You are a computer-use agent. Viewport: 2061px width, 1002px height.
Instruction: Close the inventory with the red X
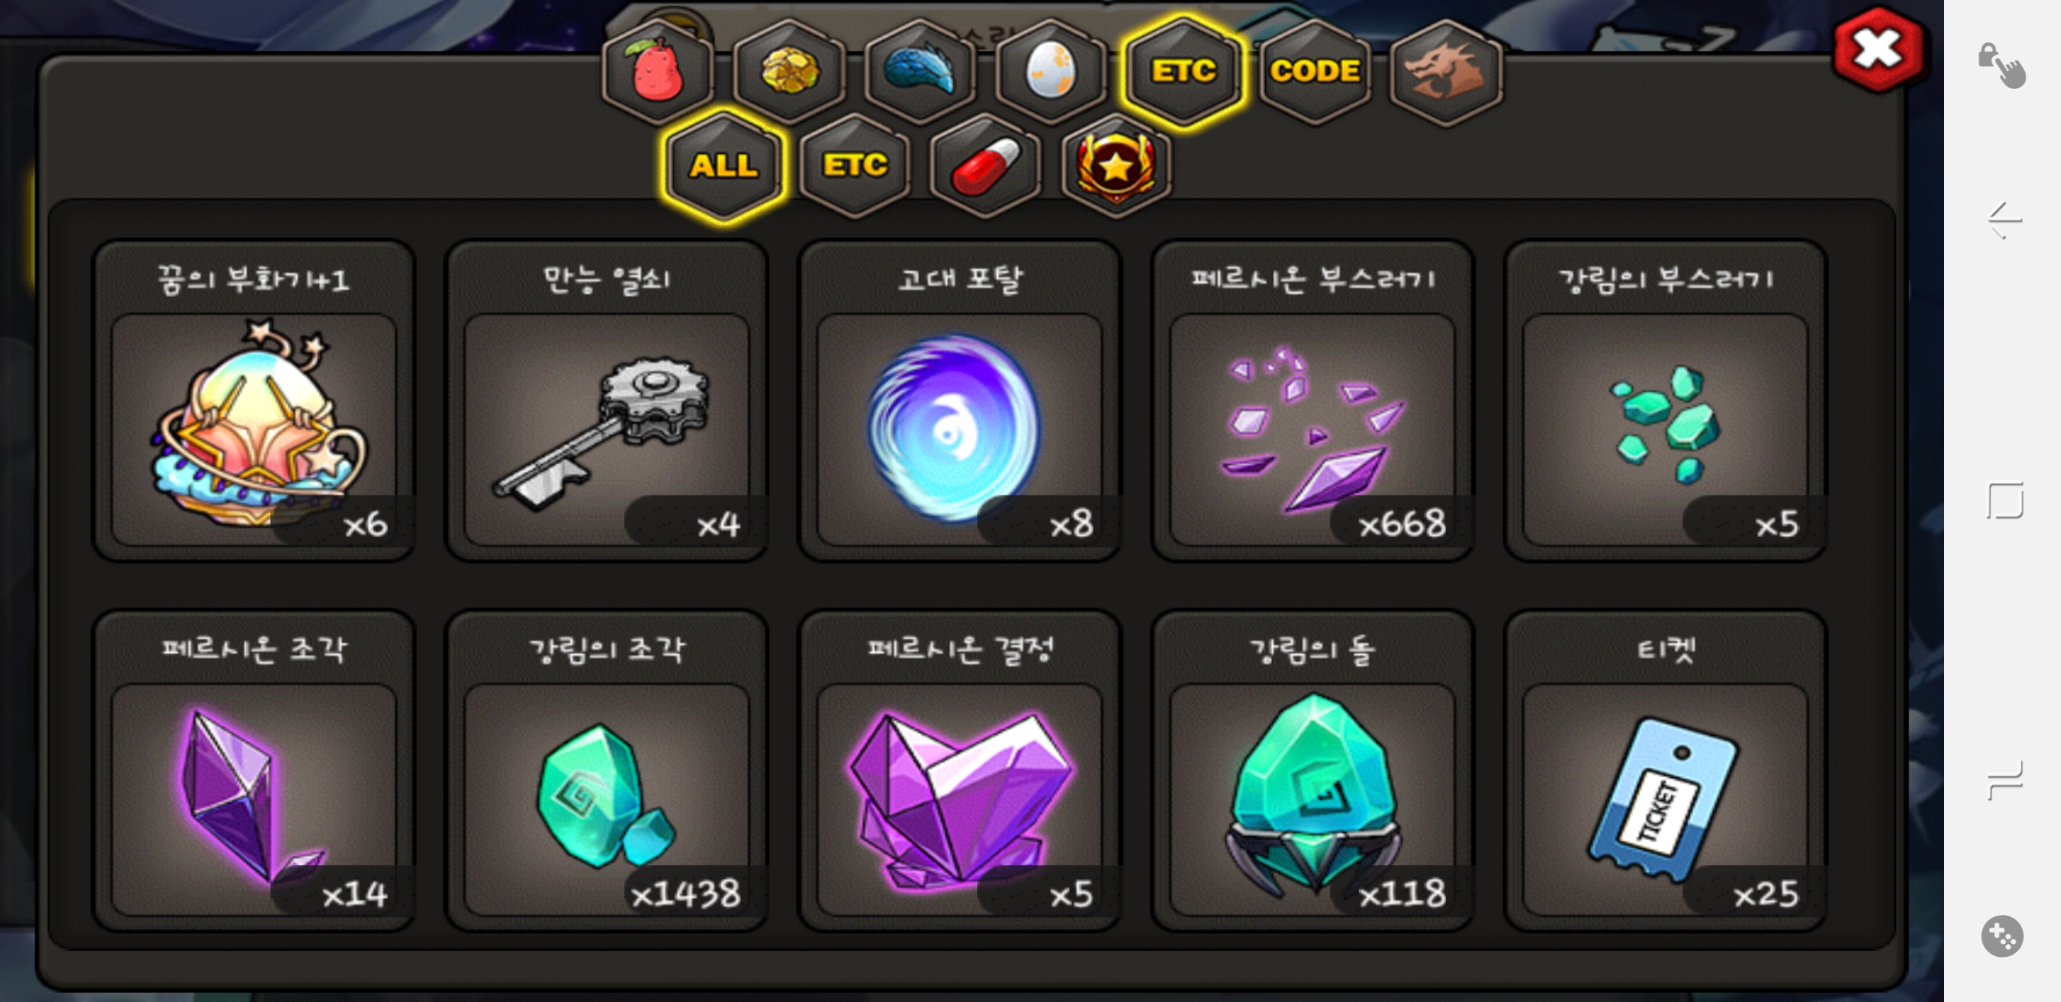point(1877,49)
